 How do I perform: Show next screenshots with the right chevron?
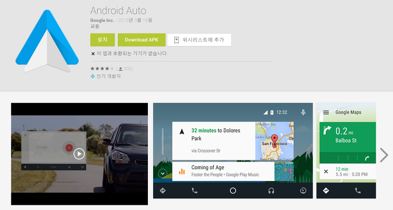pyautogui.click(x=384, y=155)
